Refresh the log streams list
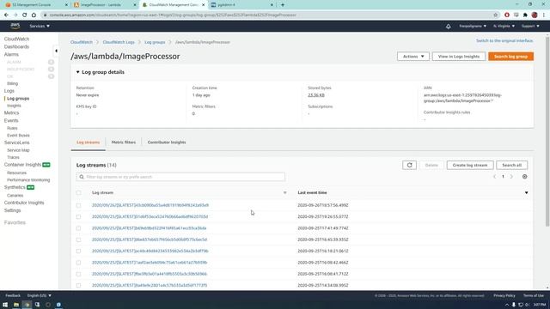The image size is (550, 309). [x=409, y=165]
